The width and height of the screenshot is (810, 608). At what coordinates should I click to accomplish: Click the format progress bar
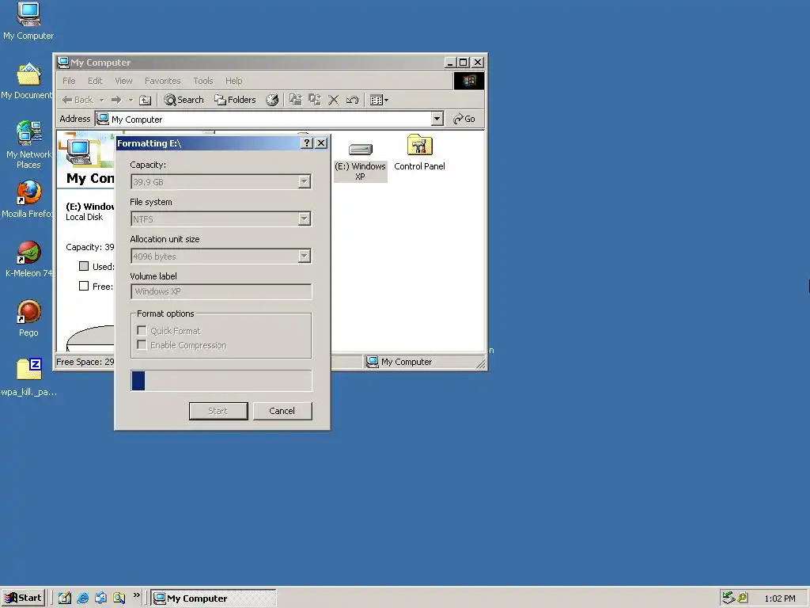(x=221, y=381)
